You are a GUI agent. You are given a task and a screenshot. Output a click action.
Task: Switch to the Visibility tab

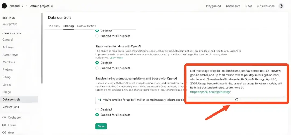pyautogui.click(x=54, y=26)
